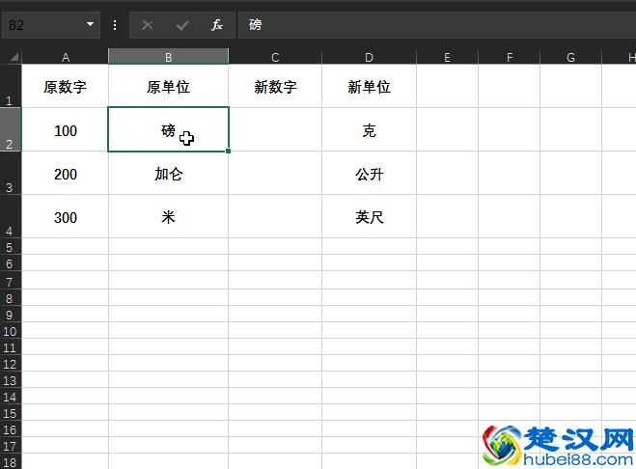Screen dimensions: 636x469
Task: Click the cell with value 300
Action: click(x=66, y=217)
